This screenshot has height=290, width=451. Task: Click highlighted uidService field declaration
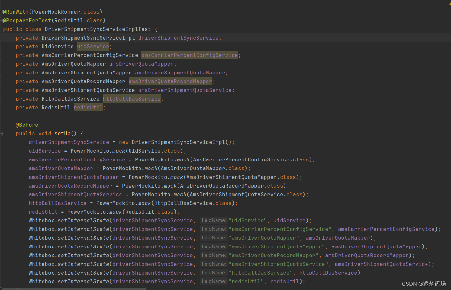pyautogui.click(x=93, y=47)
